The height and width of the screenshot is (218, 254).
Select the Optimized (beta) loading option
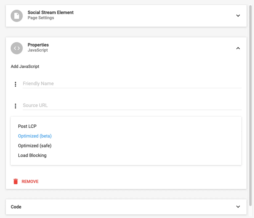[x=35, y=136]
